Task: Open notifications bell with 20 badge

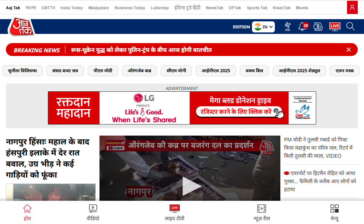Action: pos(303,27)
